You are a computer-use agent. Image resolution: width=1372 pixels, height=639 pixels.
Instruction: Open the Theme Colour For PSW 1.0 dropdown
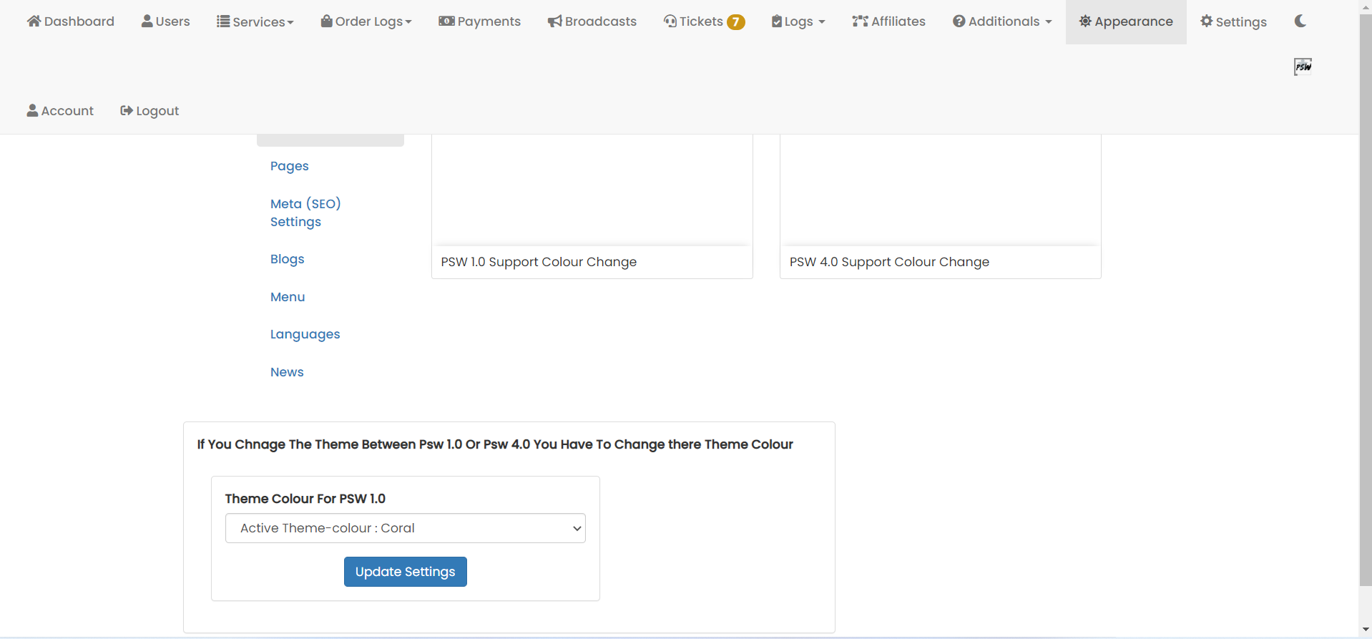point(406,528)
